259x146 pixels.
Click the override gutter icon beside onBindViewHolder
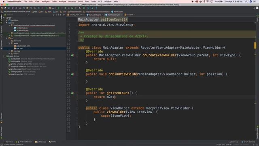pyautogui.click(x=72, y=74)
